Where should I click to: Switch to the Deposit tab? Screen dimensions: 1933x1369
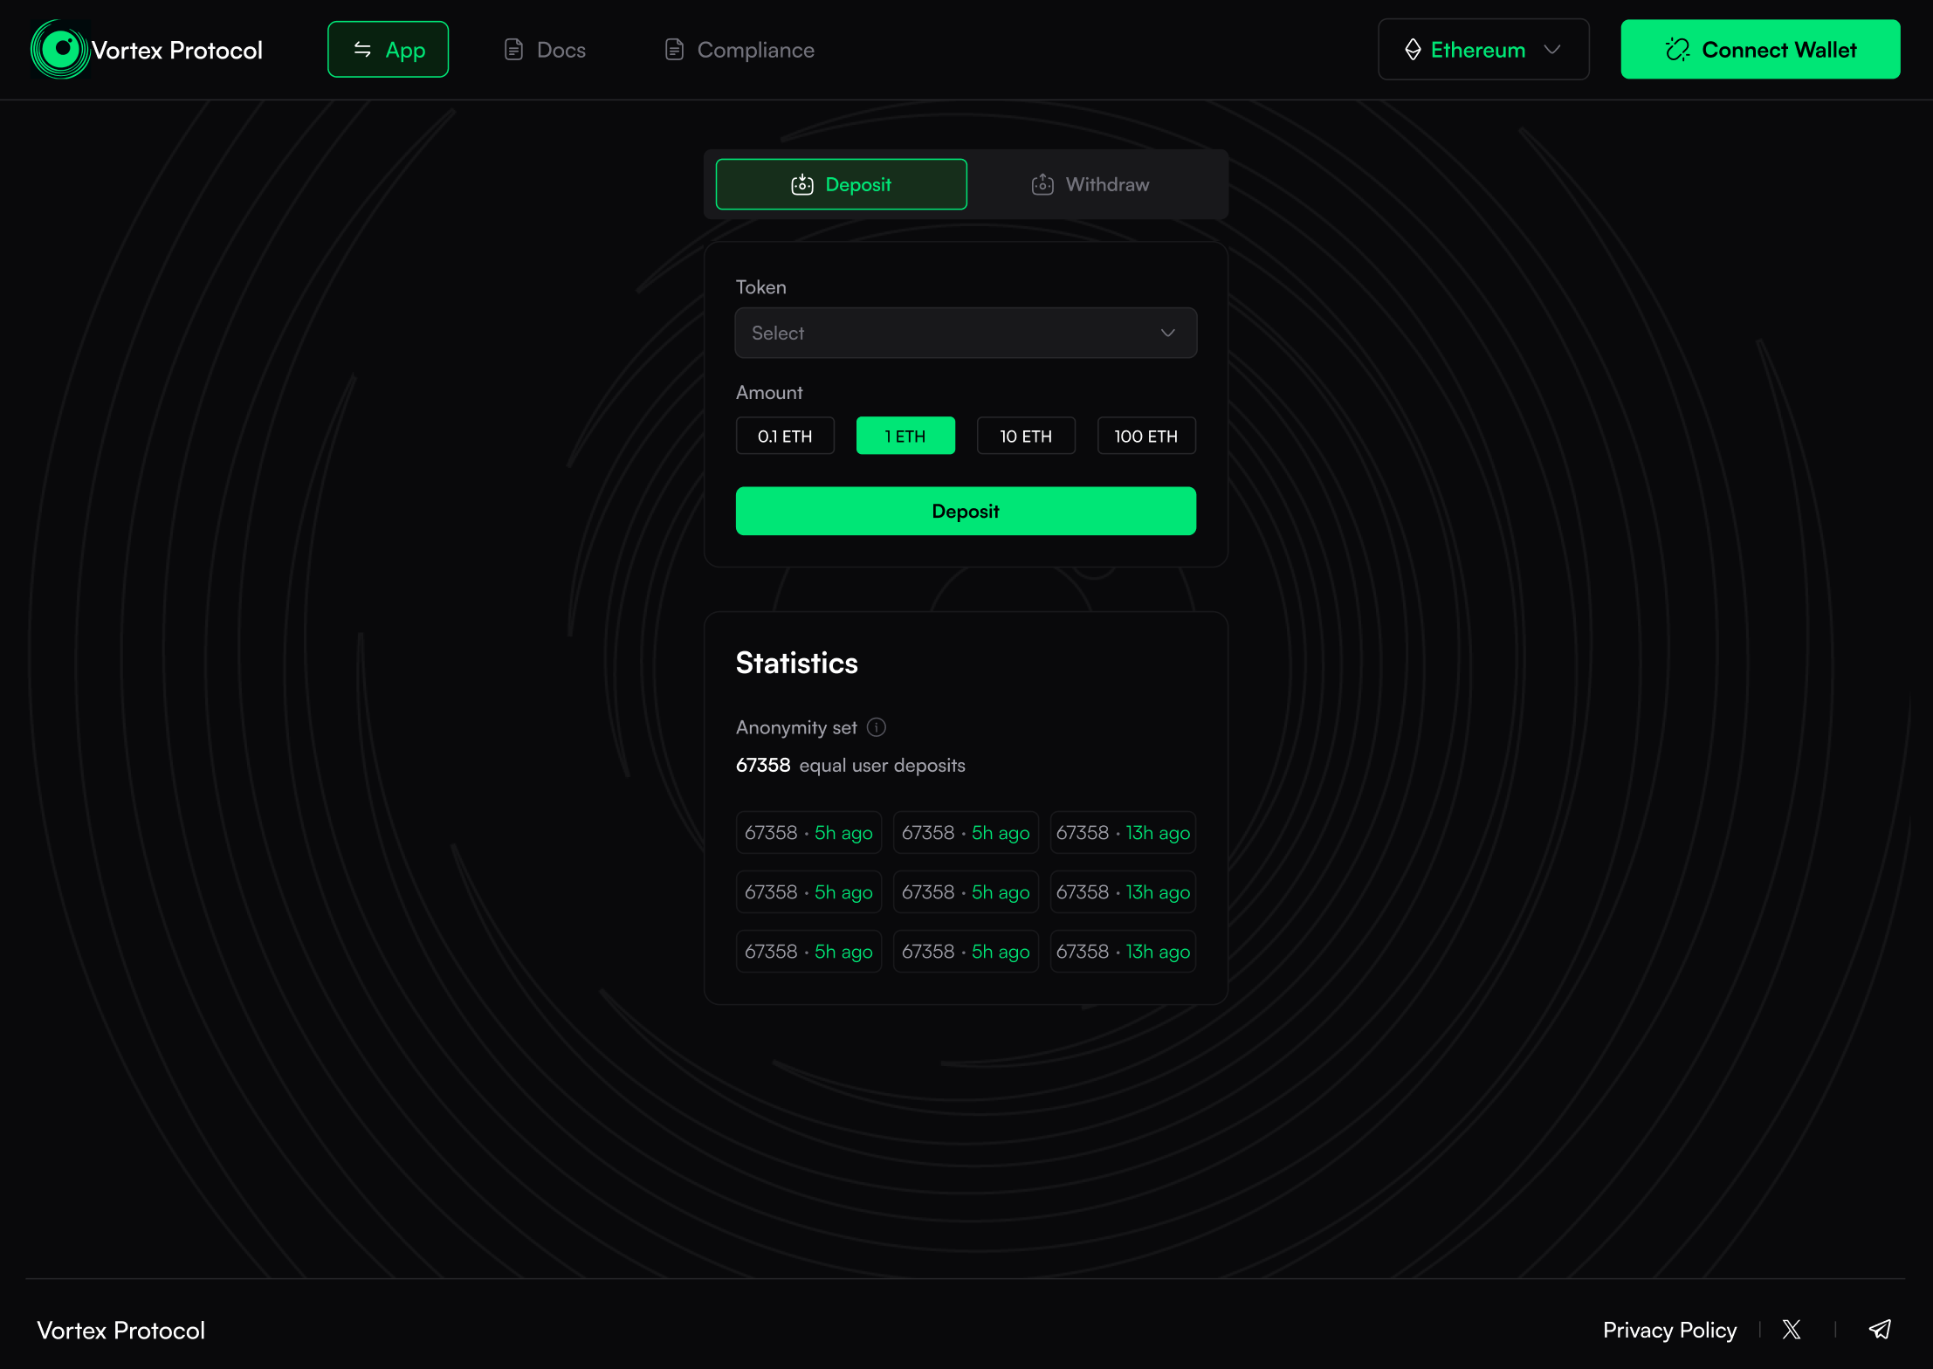[x=842, y=184]
